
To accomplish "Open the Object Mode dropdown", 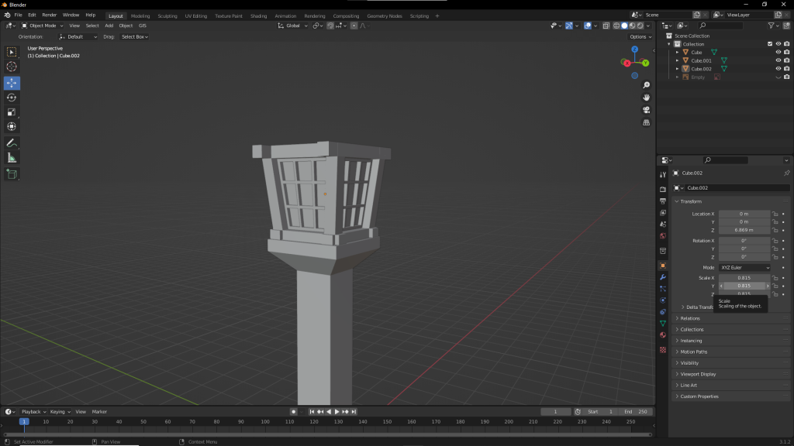I will pyautogui.click(x=42, y=26).
